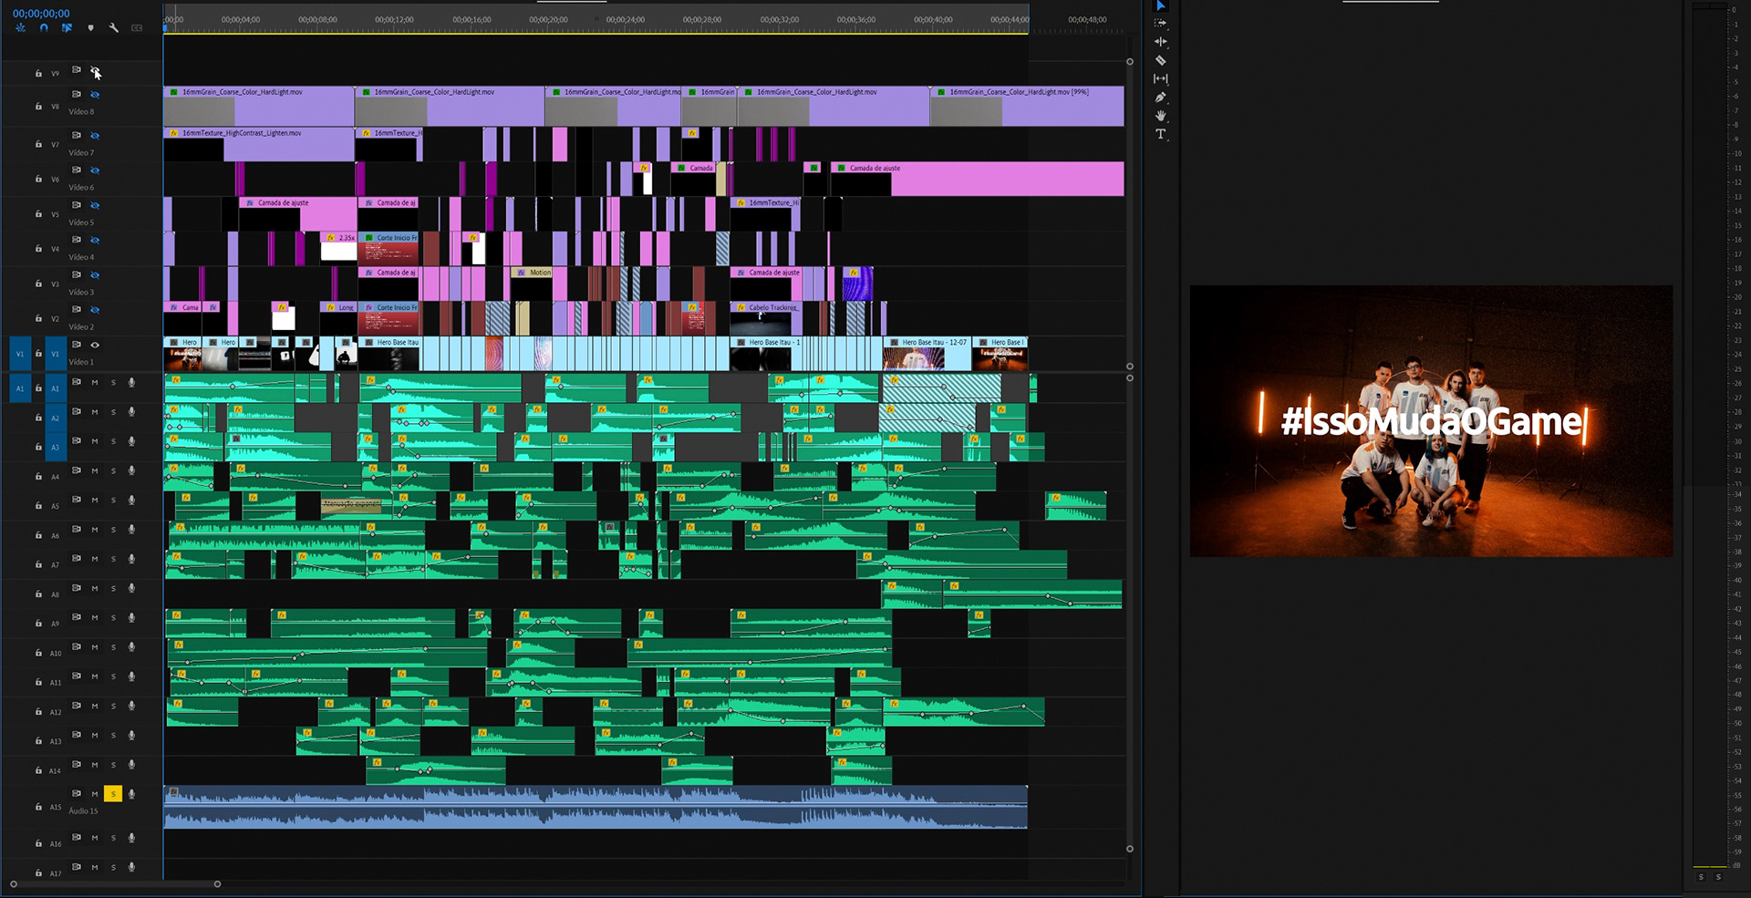Solo audio track A10
Image resolution: width=1751 pixels, height=898 pixels.
point(113,647)
